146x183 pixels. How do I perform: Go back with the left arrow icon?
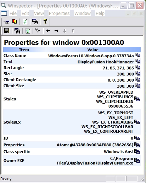[48, 31]
